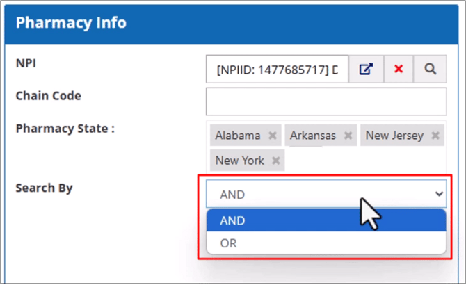Click the Alabama tag label
Viewport: 466px width, 285px height.
point(238,136)
